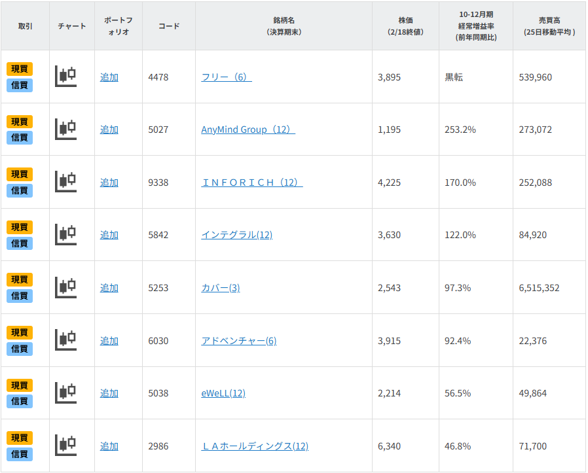The width and height of the screenshot is (588, 473).
Task: Open the chart icon for AnyMind Group row
Action: (x=65, y=130)
